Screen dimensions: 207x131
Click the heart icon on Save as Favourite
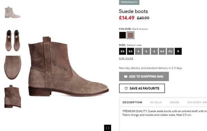(126, 88)
